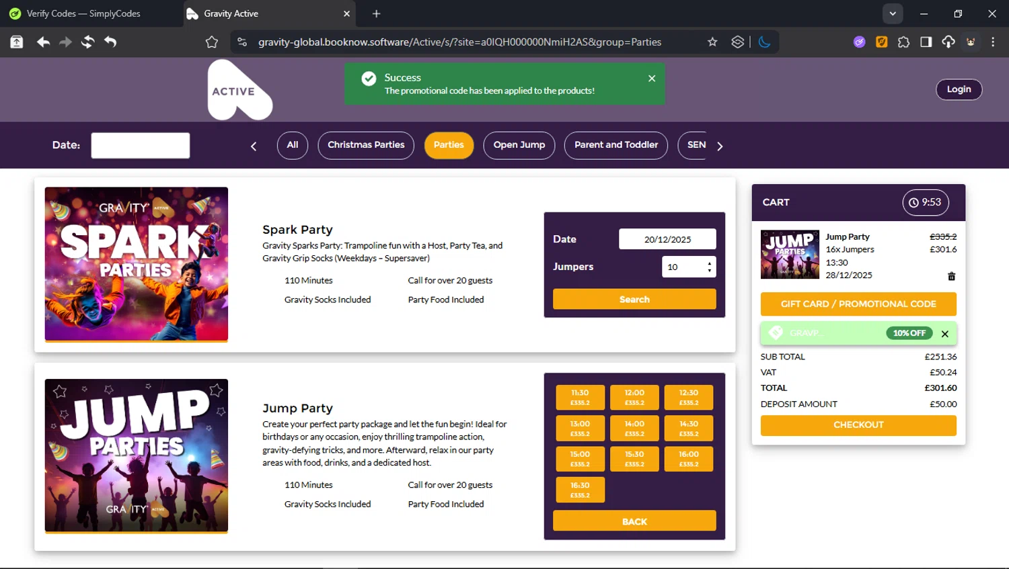Click the star icon left of address bar
This screenshot has height=569, width=1009.
[x=212, y=42]
